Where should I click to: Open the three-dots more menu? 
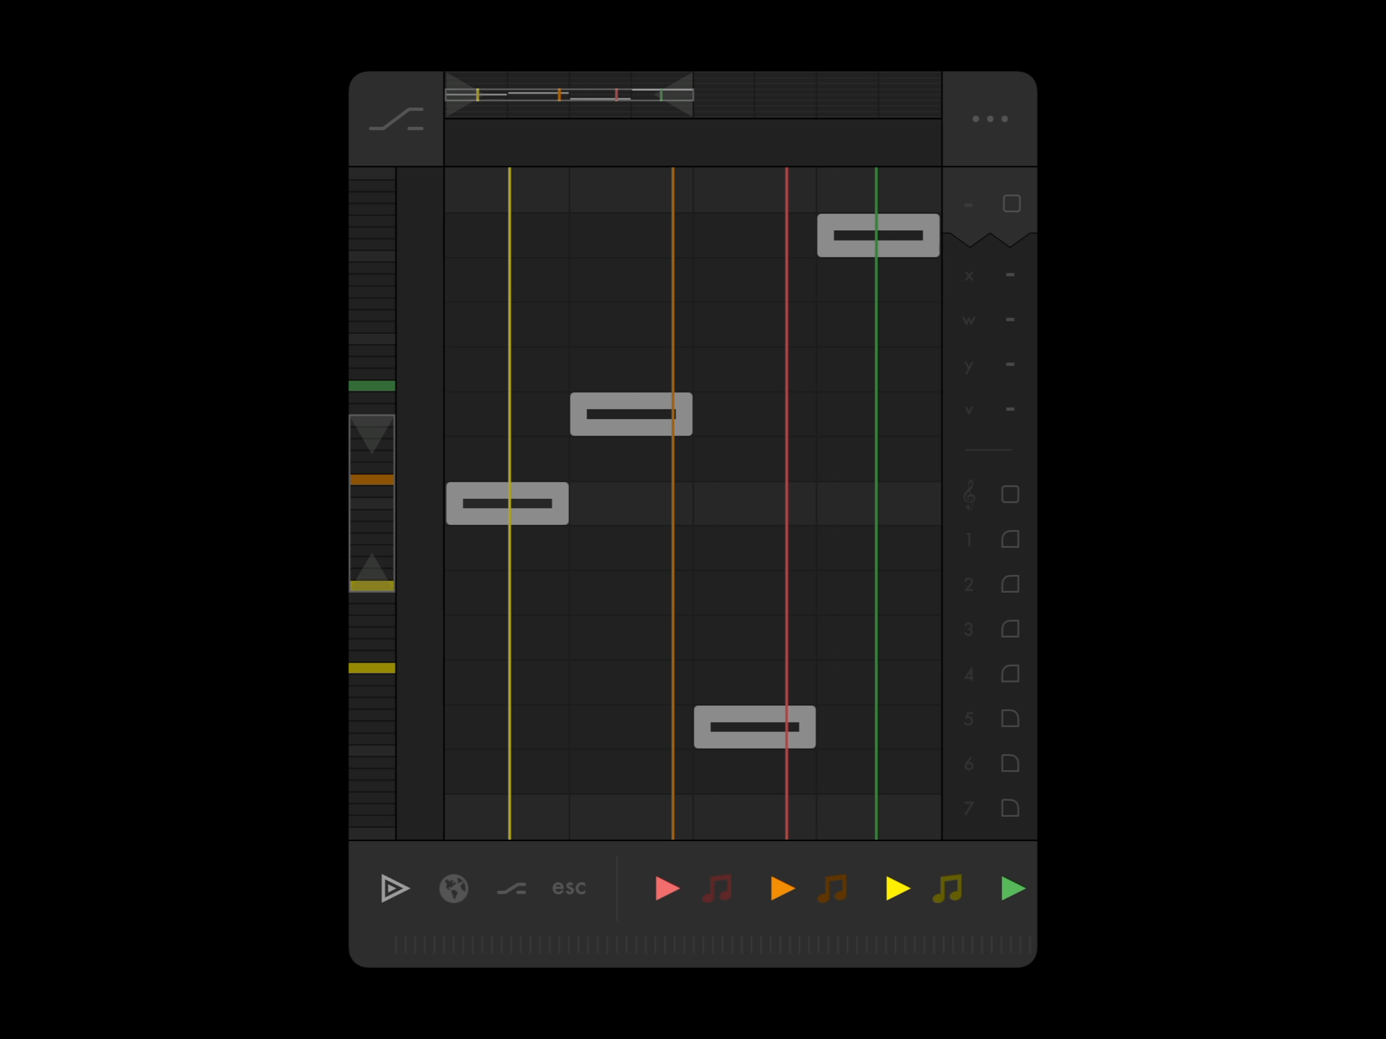(x=989, y=119)
